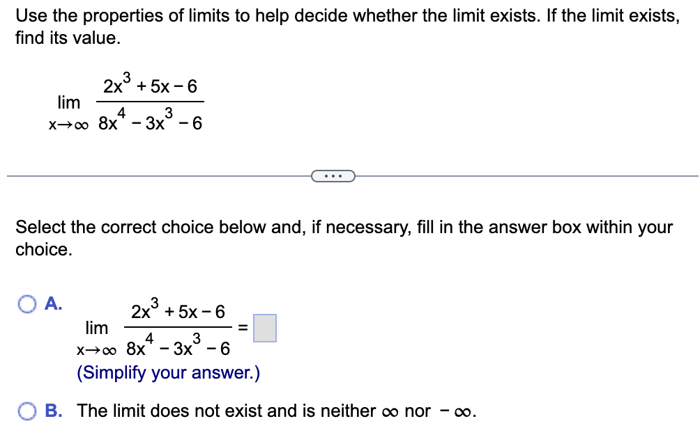Click the lim symbol below choice A

click(96, 328)
